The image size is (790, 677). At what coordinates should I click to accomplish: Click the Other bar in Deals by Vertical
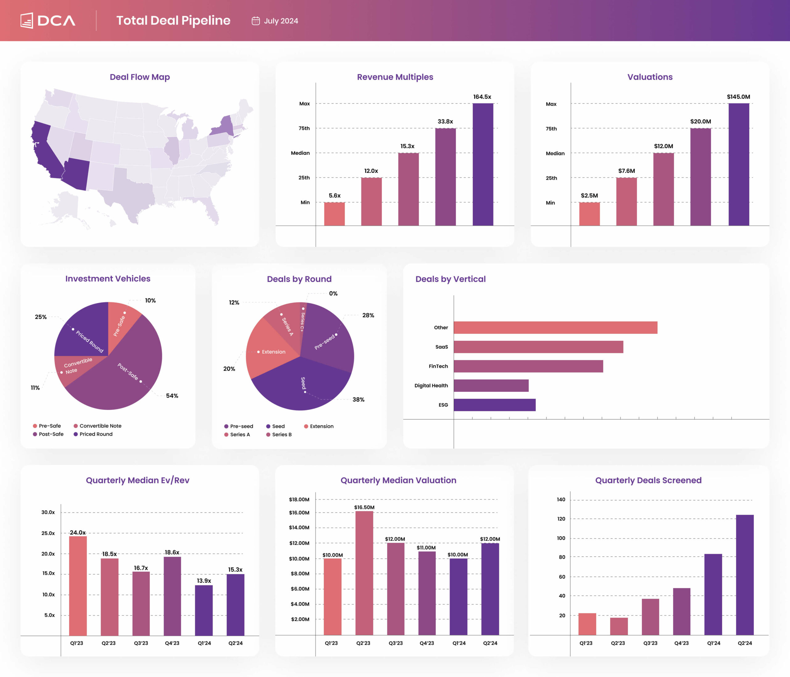click(x=555, y=328)
